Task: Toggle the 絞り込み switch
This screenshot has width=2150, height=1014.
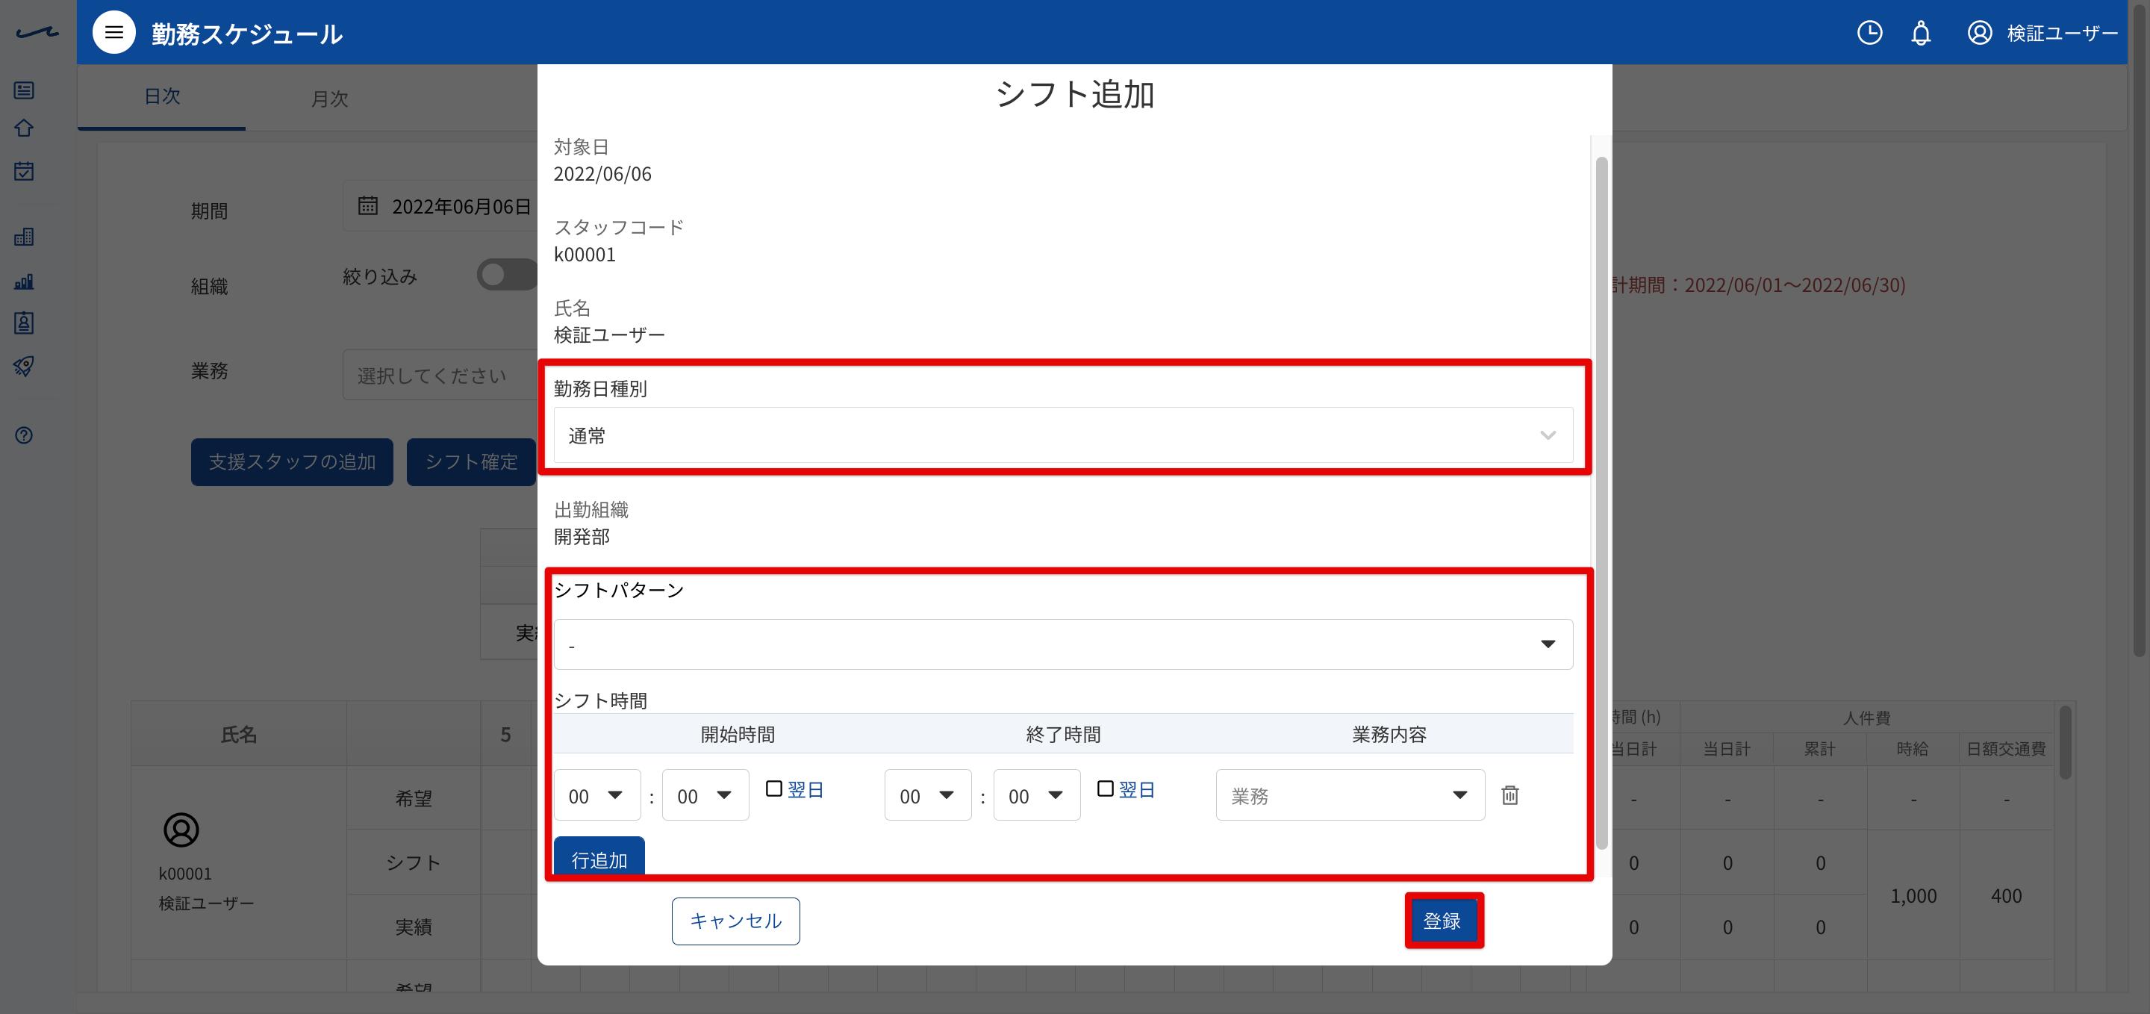Action: 507,275
